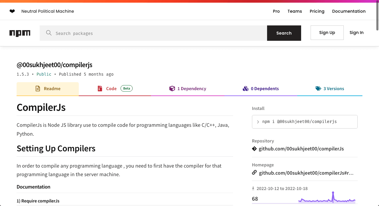Open the Homepage github readme link
The height and width of the screenshot is (206, 379).
tap(306, 173)
